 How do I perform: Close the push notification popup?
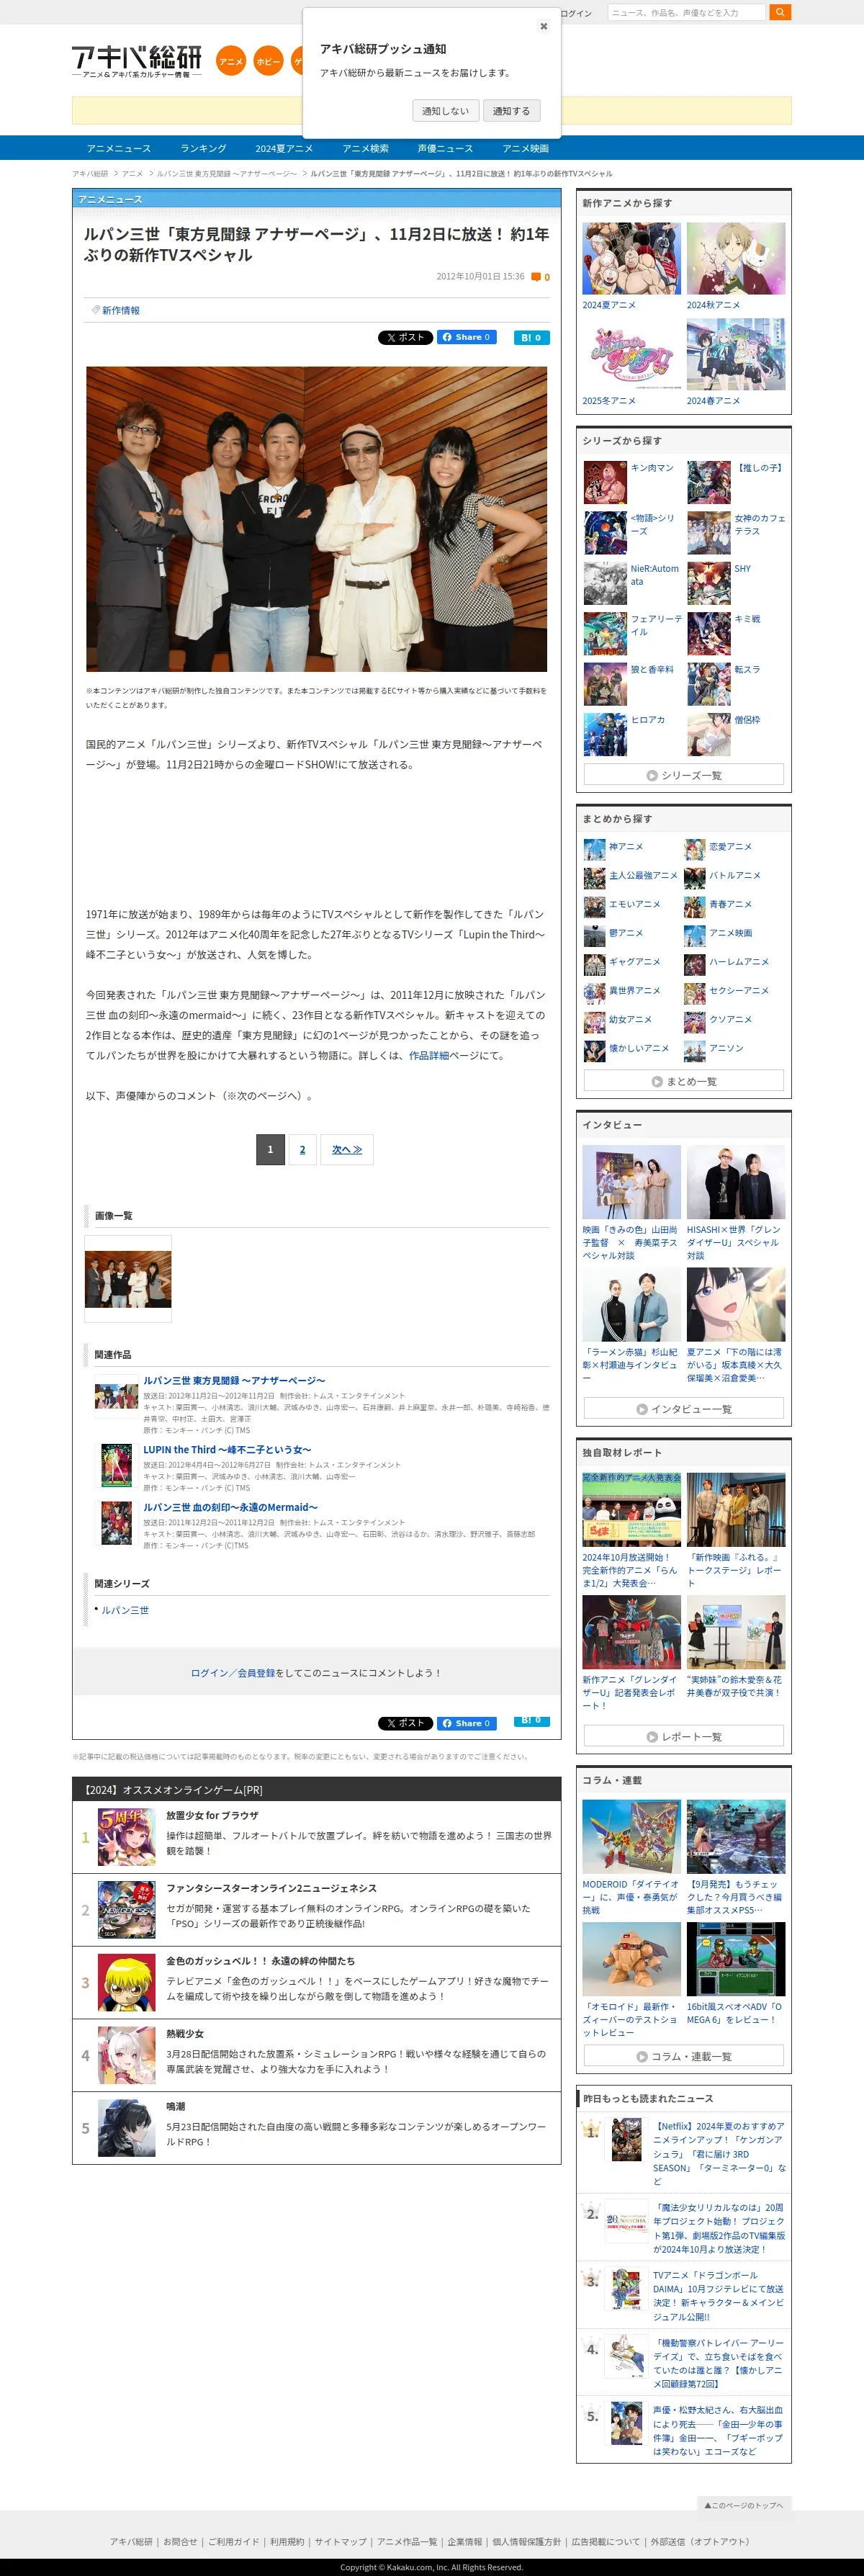point(543,27)
